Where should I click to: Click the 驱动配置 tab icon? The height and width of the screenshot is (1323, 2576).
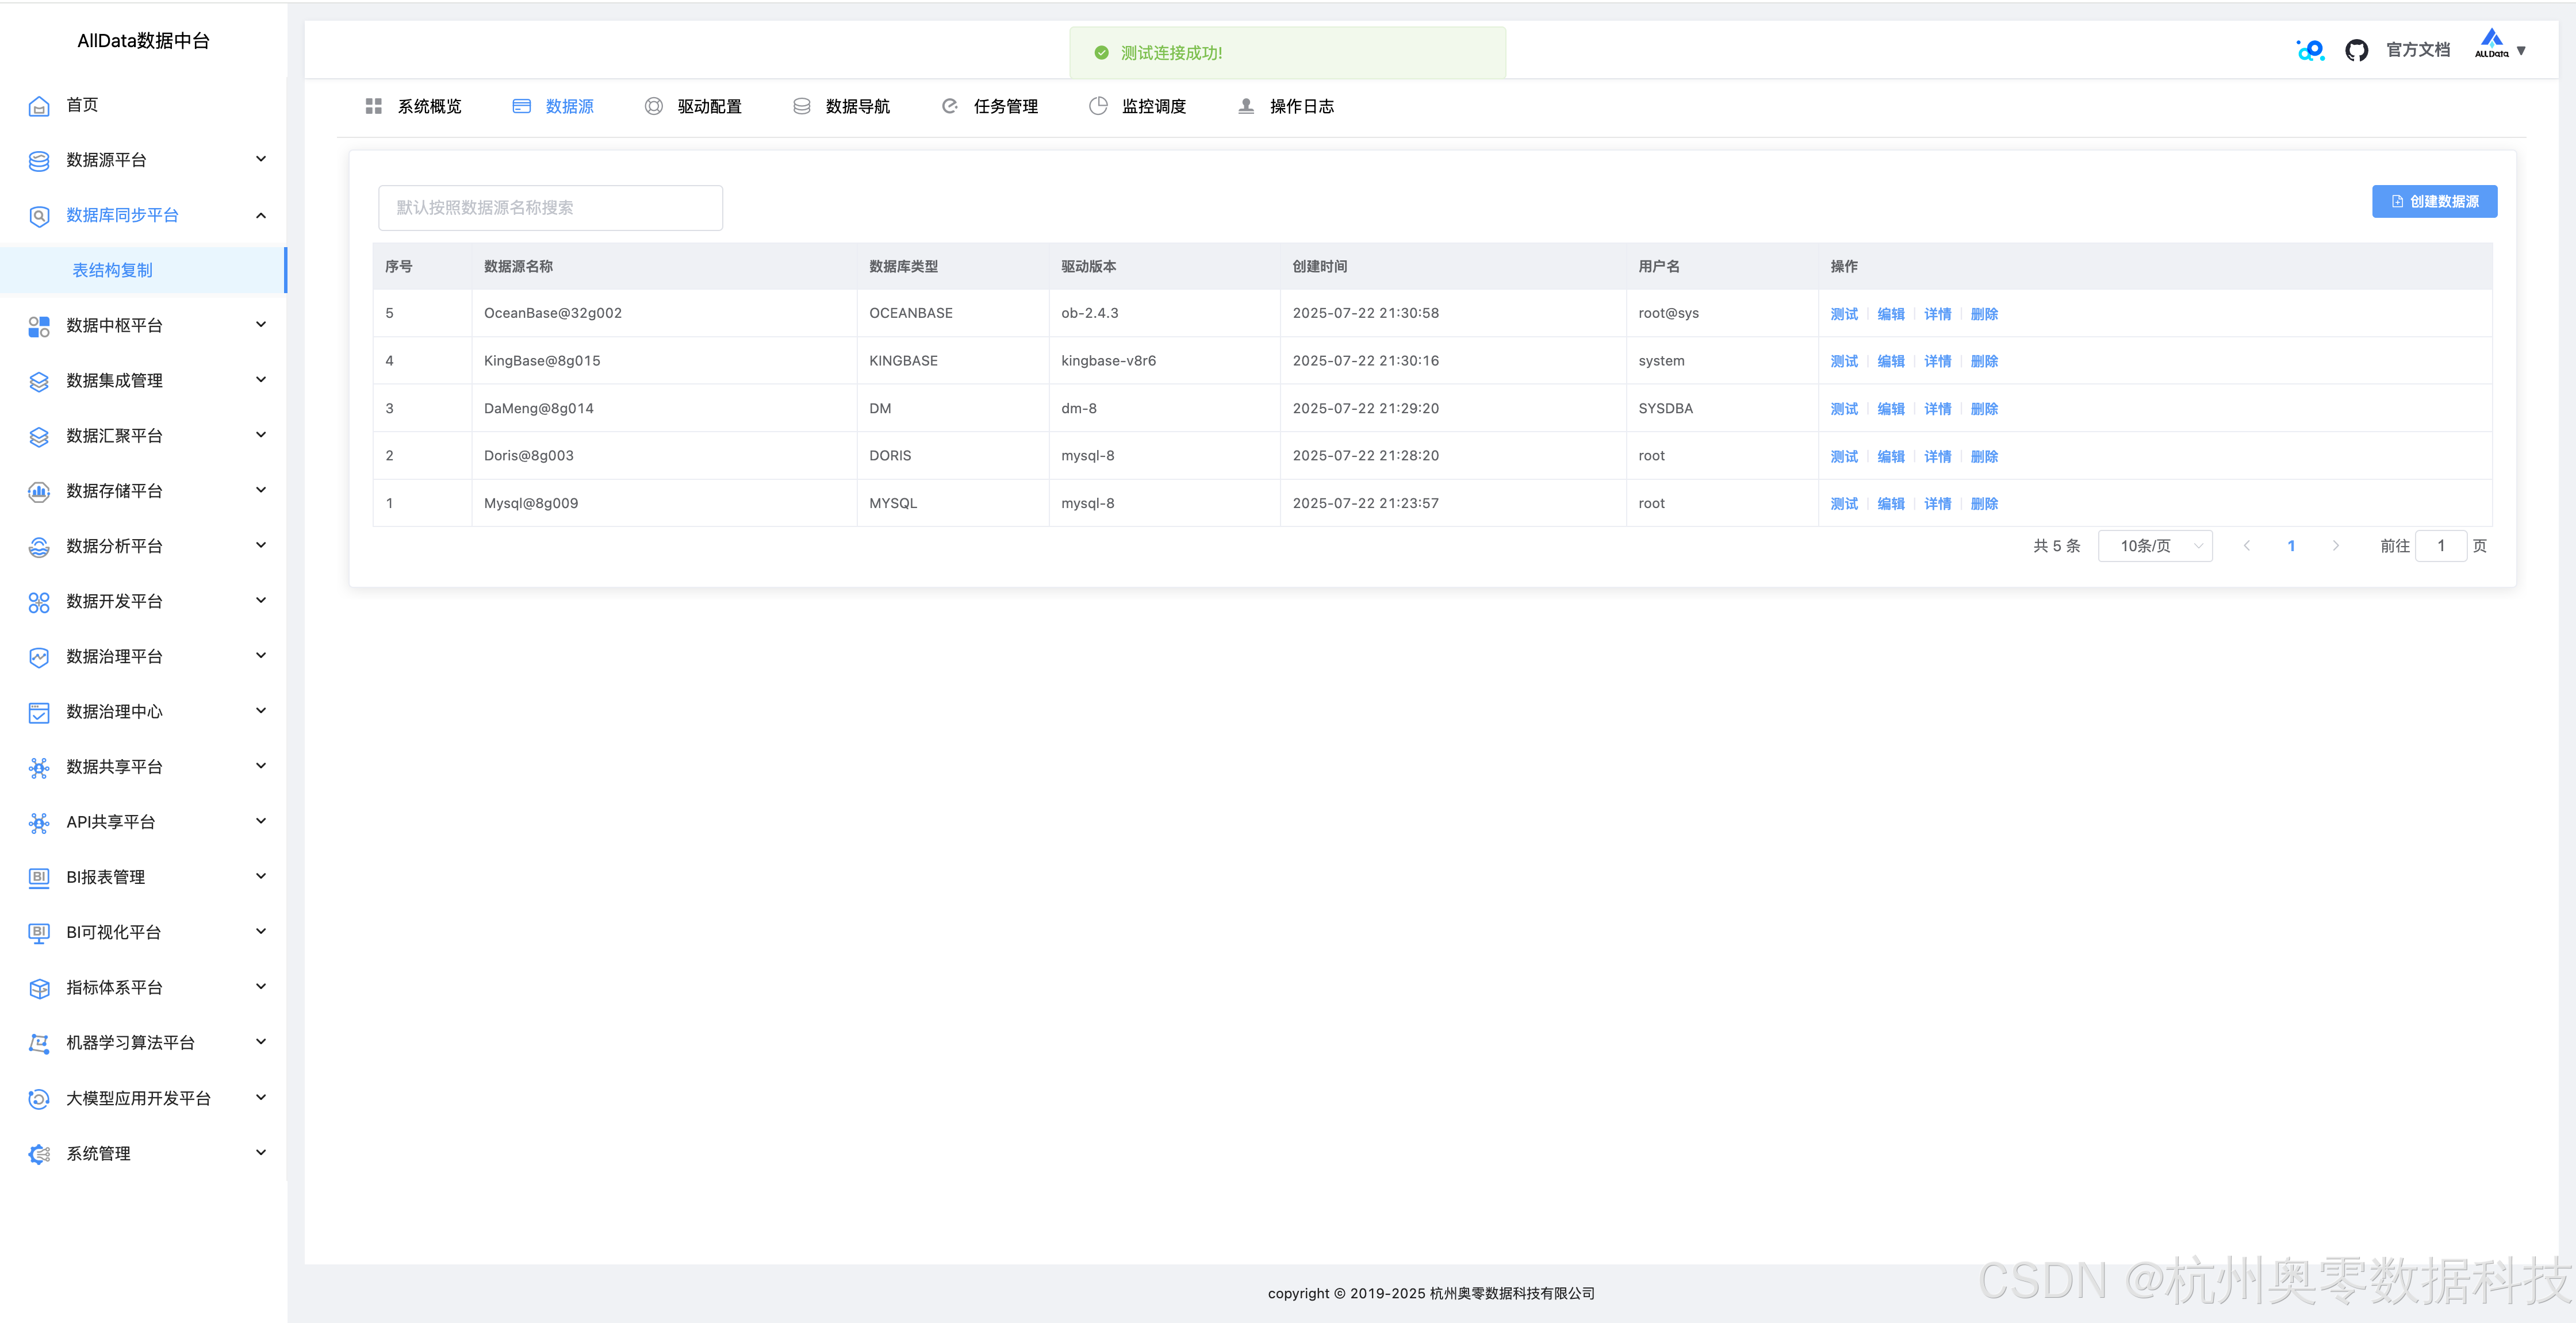pyautogui.click(x=653, y=106)
